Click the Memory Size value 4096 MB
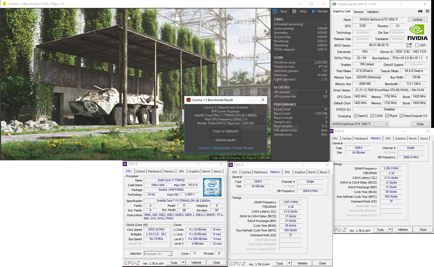This screenshot has height=267, width=434. point(365,84)
